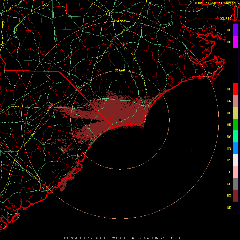This screenshot has width=240, height=240.
Task: Click the HA legend label
Action: [229, 89]
